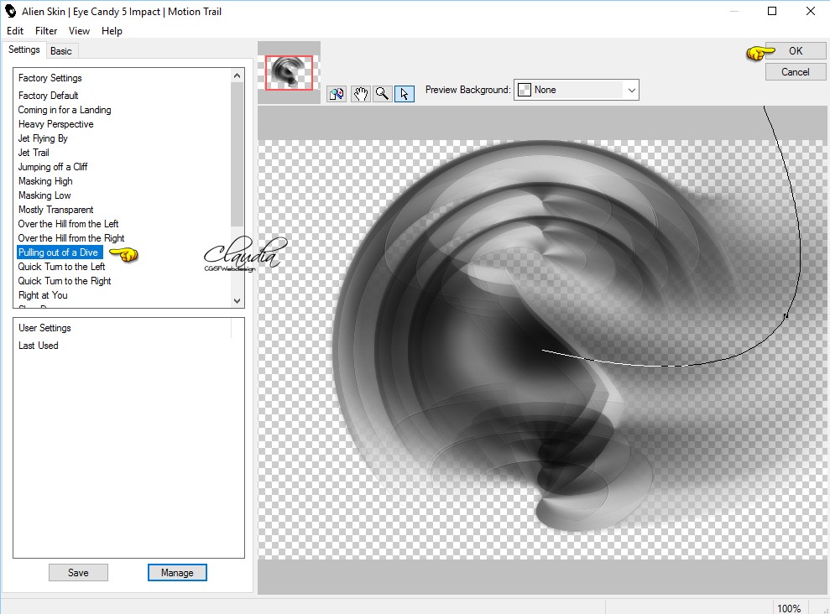Viewport: 830px width, 614px height.
Task: Click the 100% zoom level in status bar
Action: (789, 608)
